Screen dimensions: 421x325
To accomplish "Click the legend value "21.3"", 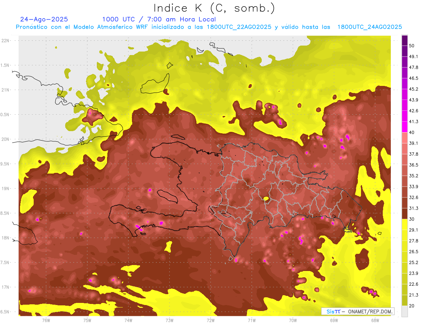I will pos(414,295).
